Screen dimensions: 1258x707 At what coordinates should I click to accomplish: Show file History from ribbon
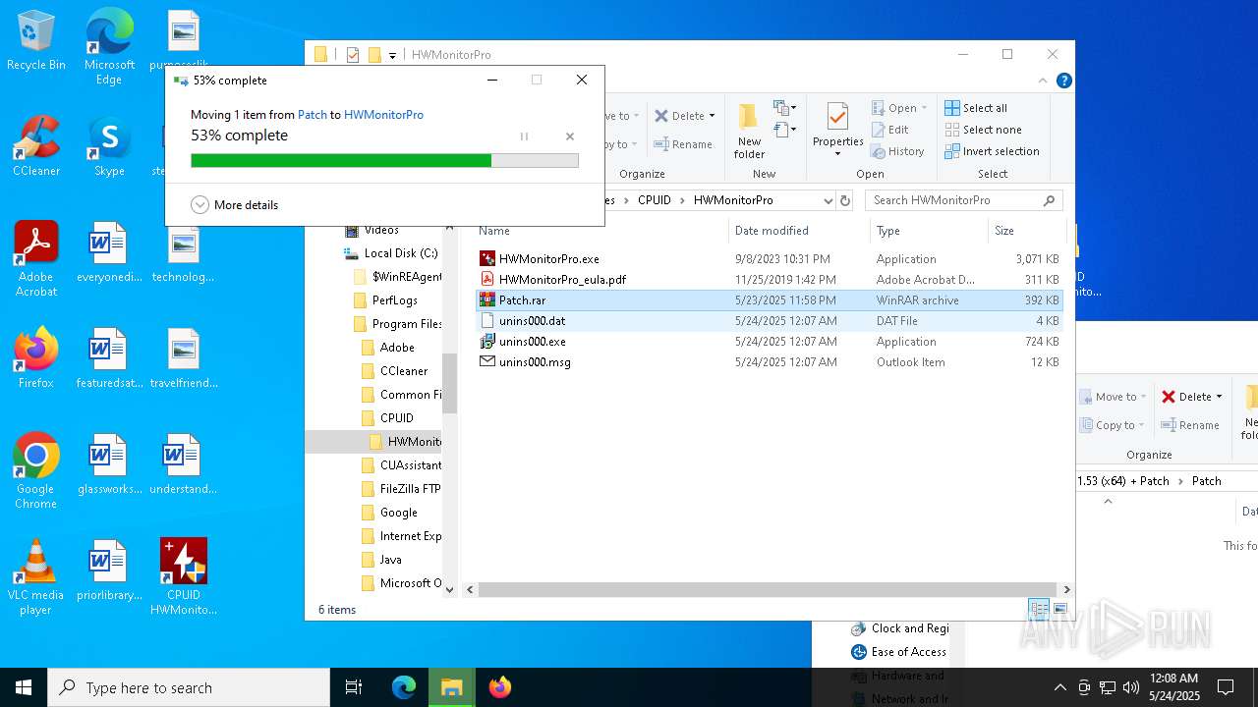898,151
